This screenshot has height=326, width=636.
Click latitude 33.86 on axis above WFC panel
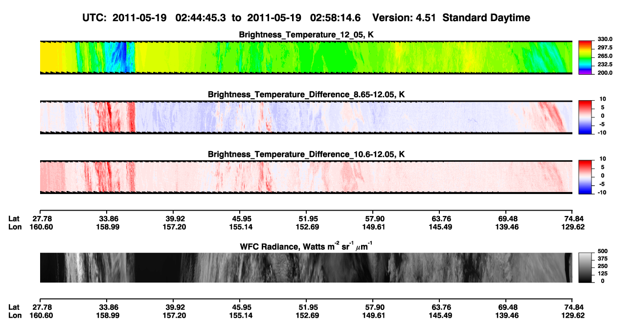tap(106, 218)
